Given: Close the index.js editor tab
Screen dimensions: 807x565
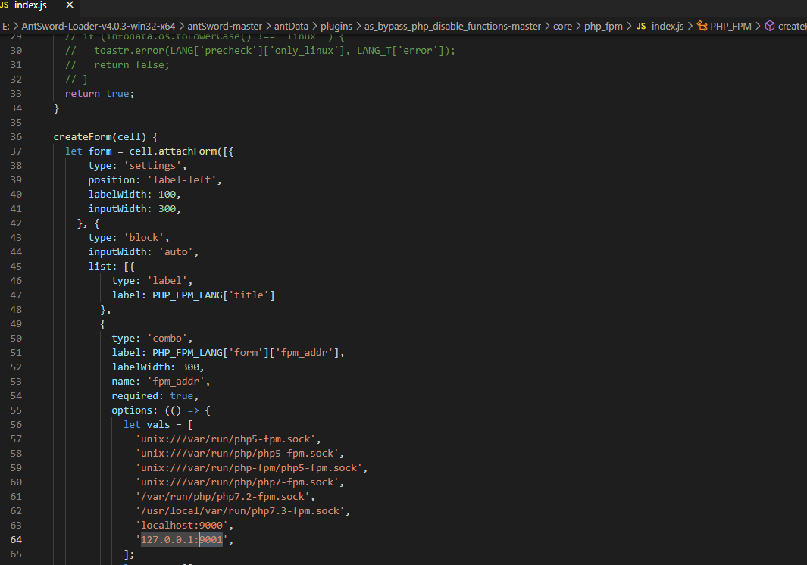Looking at the screenshot, I should point(70,6).
